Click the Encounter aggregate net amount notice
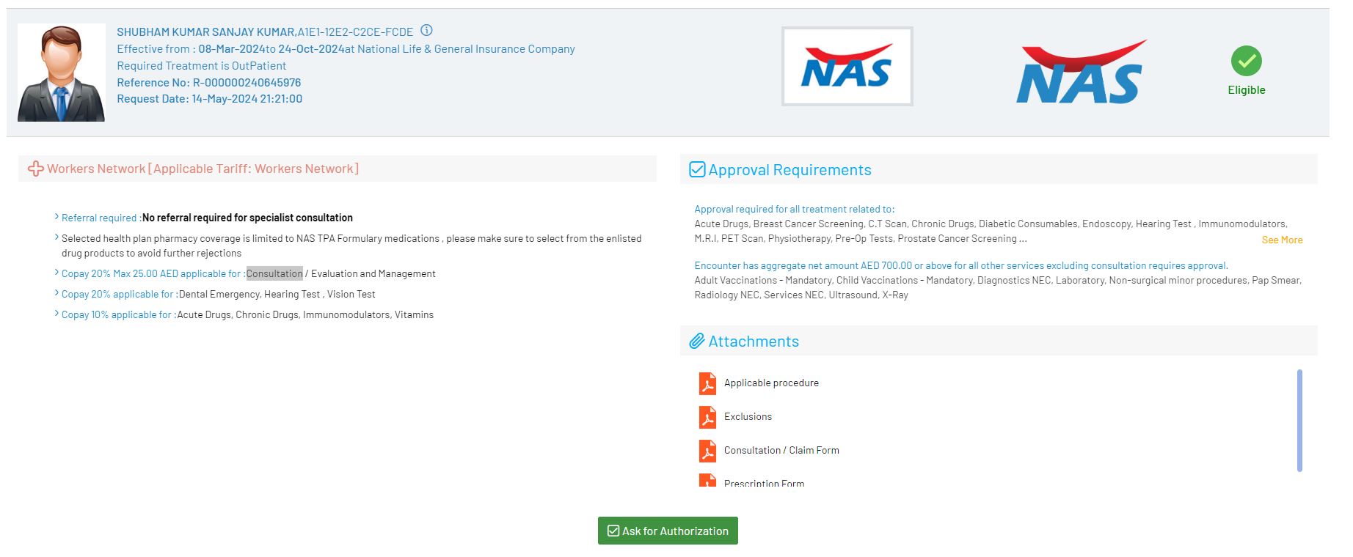The image size is (1353, 557). [961, 265]
